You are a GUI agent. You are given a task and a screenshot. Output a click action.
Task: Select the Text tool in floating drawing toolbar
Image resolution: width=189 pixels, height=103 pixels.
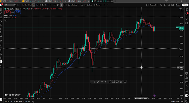click(94, 82)
